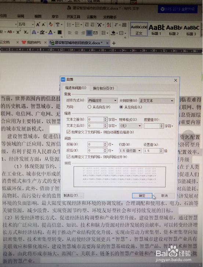Apply subscript X₂ formatting
203x267 pixels.
26,32
